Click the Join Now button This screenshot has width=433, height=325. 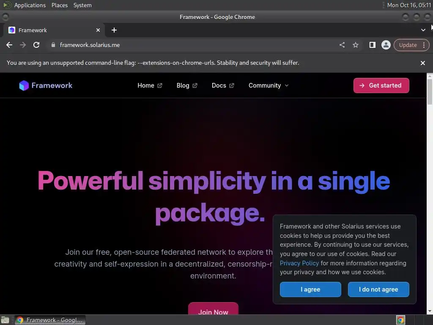tap(213, 309)
